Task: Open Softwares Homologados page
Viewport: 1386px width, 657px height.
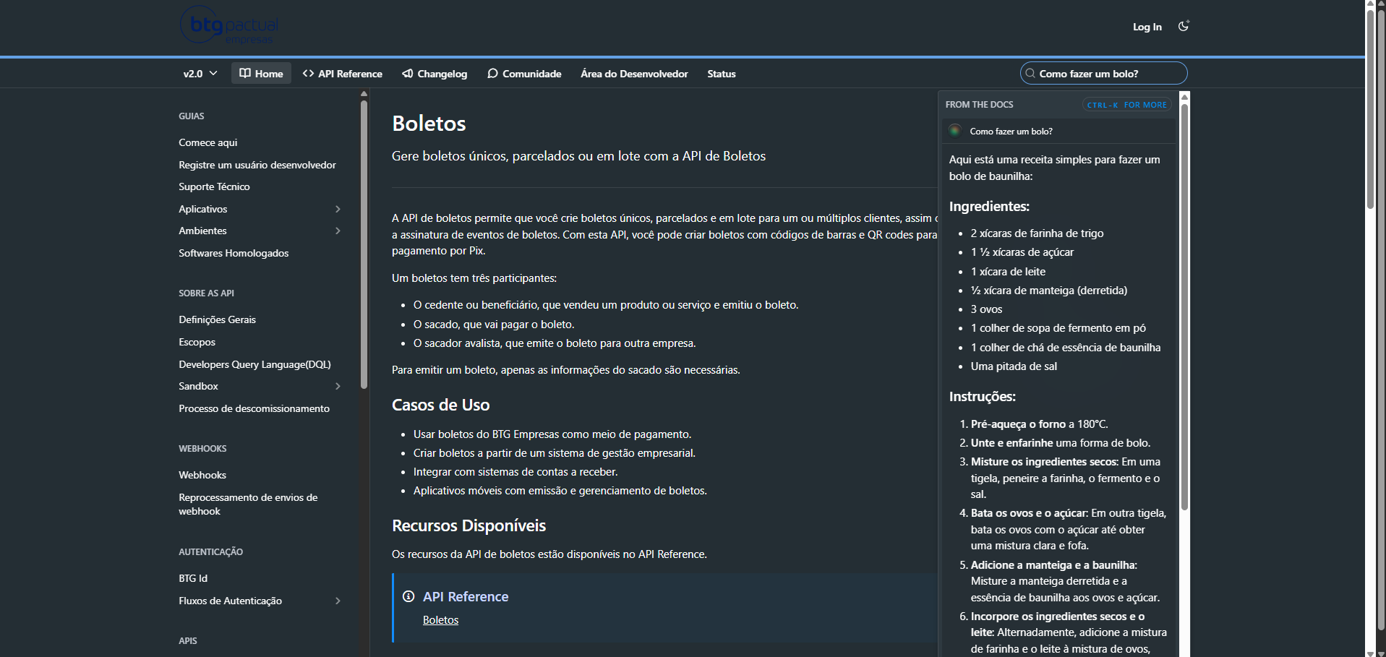Action: coord(234,253)
